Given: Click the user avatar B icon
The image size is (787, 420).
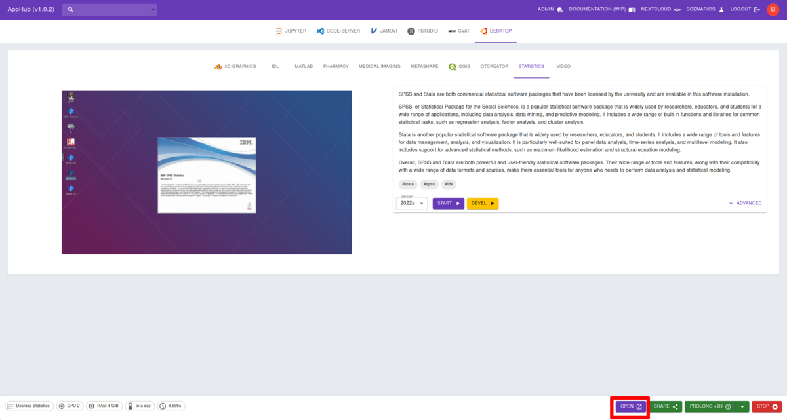Looking at the screenshot, I should click(773, 10).
